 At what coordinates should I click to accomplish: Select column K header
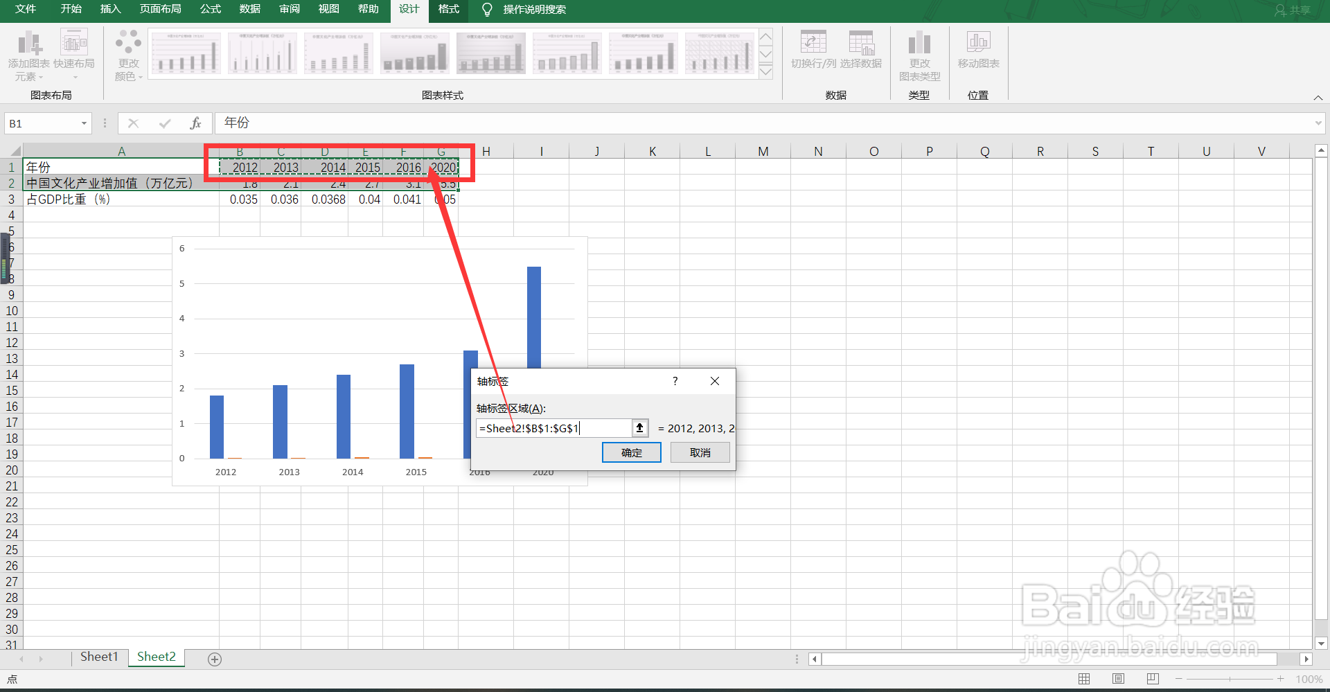pyautogui.click(x=652, y=151)
